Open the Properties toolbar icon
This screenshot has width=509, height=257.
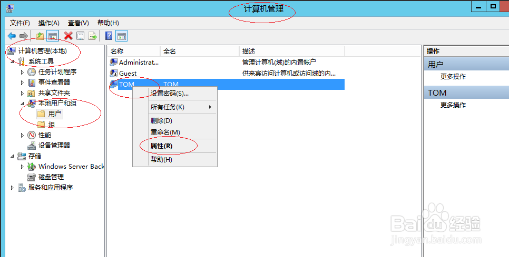(x=80, y=36)
